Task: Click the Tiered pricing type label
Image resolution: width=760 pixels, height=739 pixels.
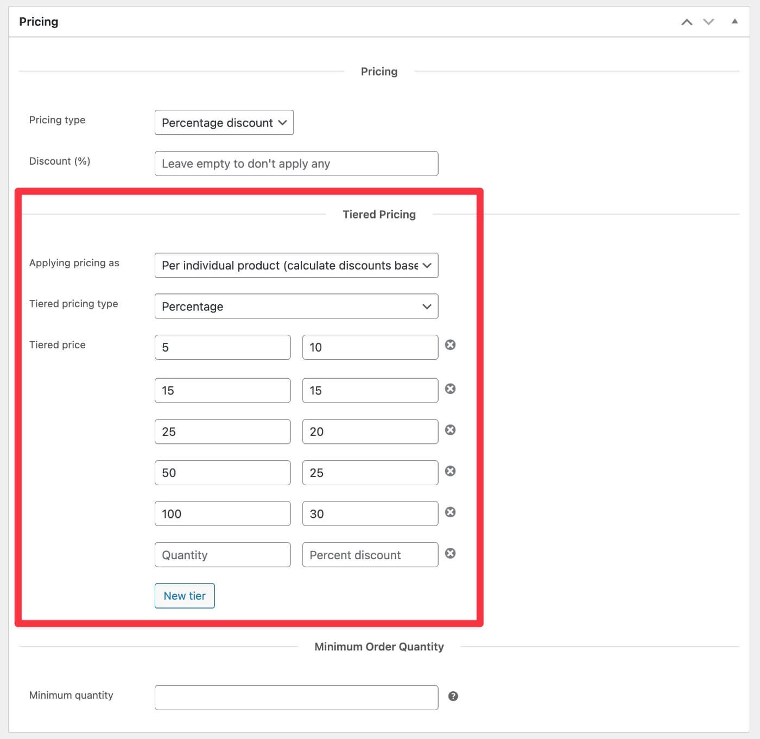Action: point(74,304)
